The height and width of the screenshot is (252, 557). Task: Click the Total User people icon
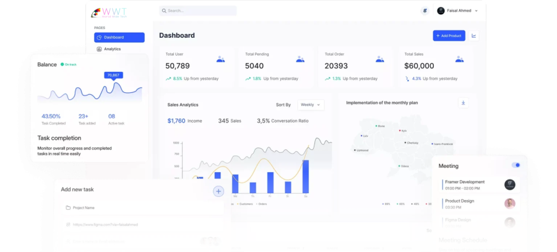[220, 59]
